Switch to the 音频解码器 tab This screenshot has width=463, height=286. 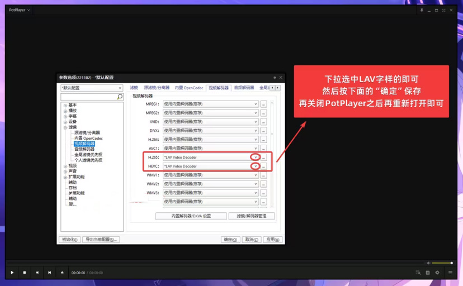coord(244,88)
